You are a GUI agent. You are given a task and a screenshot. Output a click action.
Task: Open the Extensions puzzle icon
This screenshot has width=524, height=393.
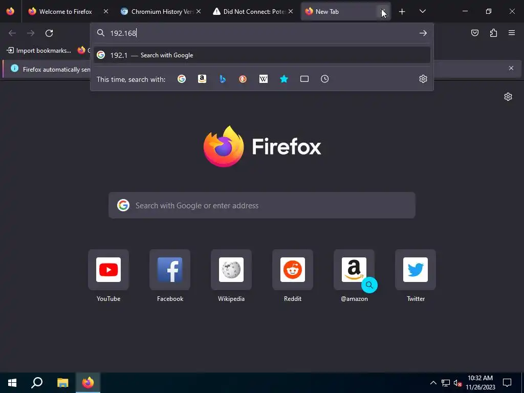[493, 33]
